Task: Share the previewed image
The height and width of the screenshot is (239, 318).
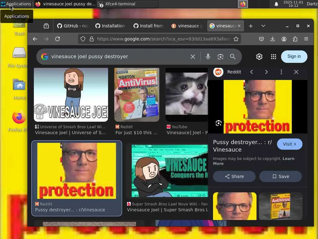Action: [x=234, y=176]
